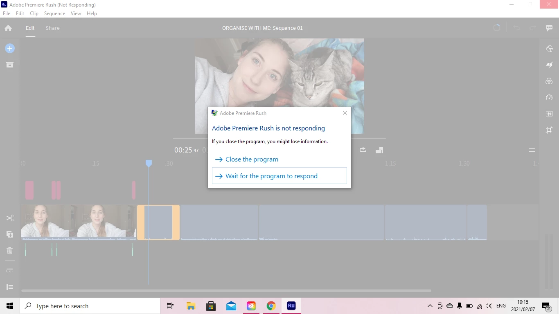Click the speaker volume tray icon
Viewport: 559px width, 314px height.
tap(489, 306)
